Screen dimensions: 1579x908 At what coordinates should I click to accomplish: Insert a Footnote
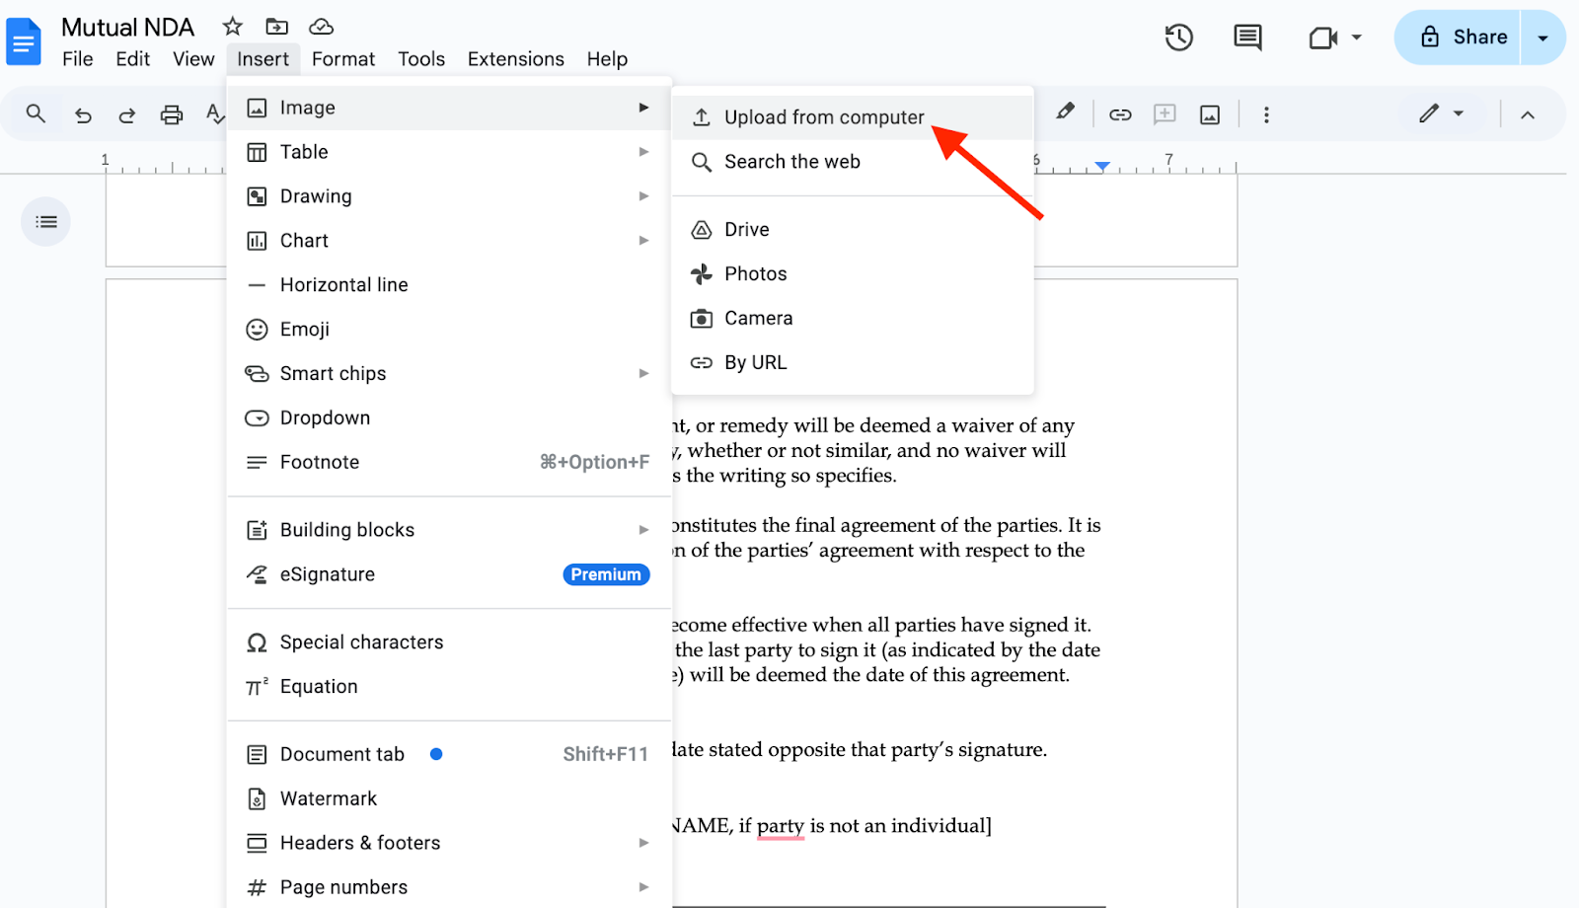click(449, 463)
